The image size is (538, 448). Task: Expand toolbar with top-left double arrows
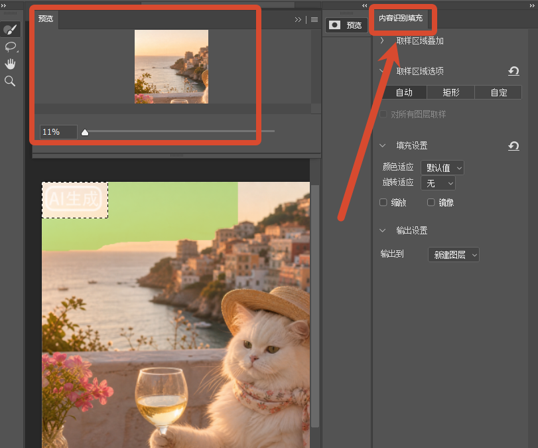(3, 5)
